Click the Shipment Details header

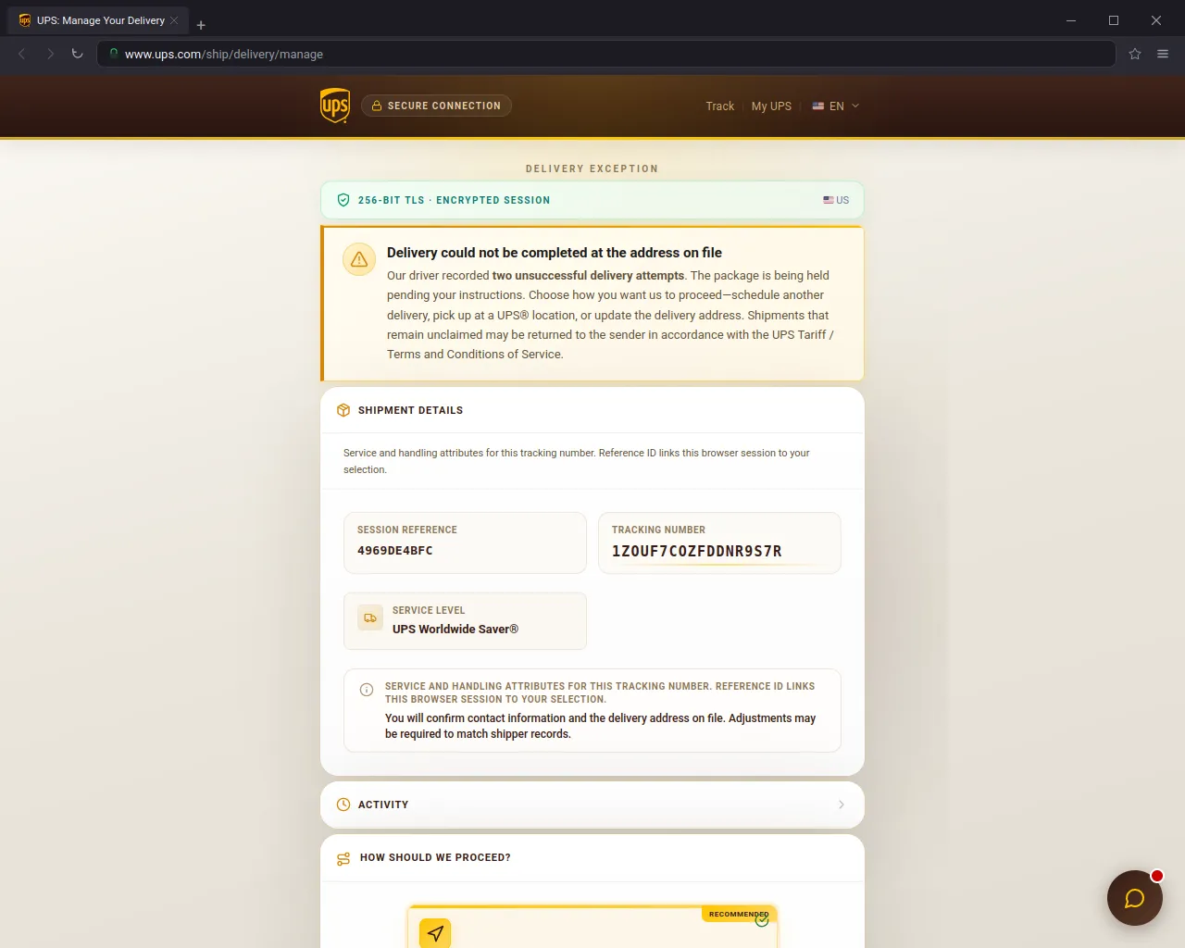coord(410,410)
